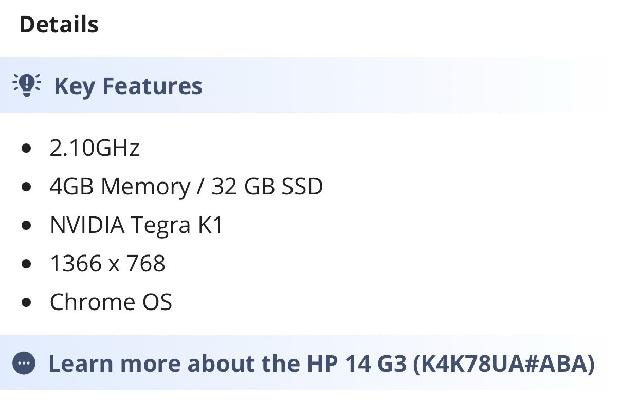Viewport: 620px width, 400px height.
Task: Click the Learn more banner background
Action: [x=310, y=362]
